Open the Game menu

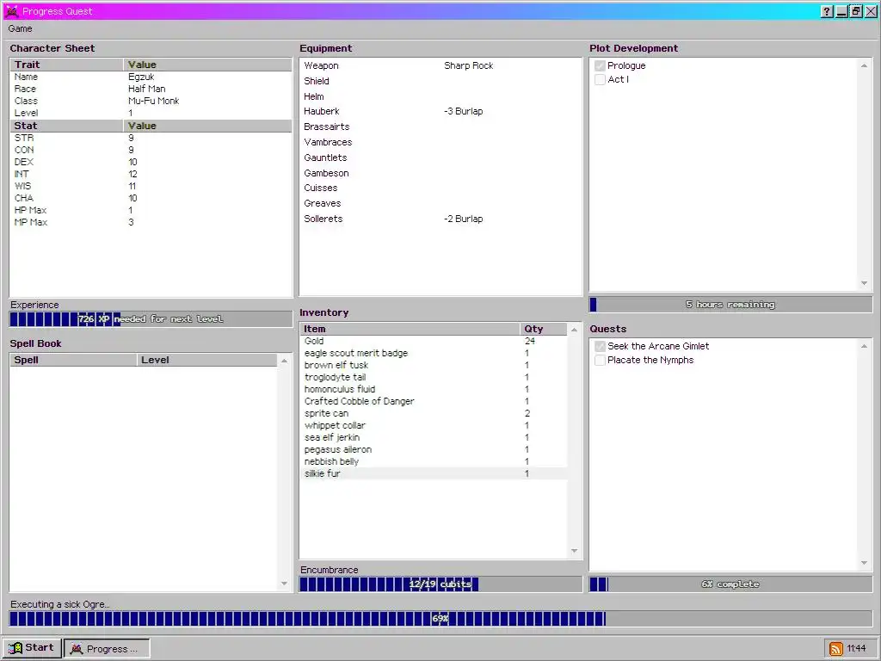tap(21, 28)
